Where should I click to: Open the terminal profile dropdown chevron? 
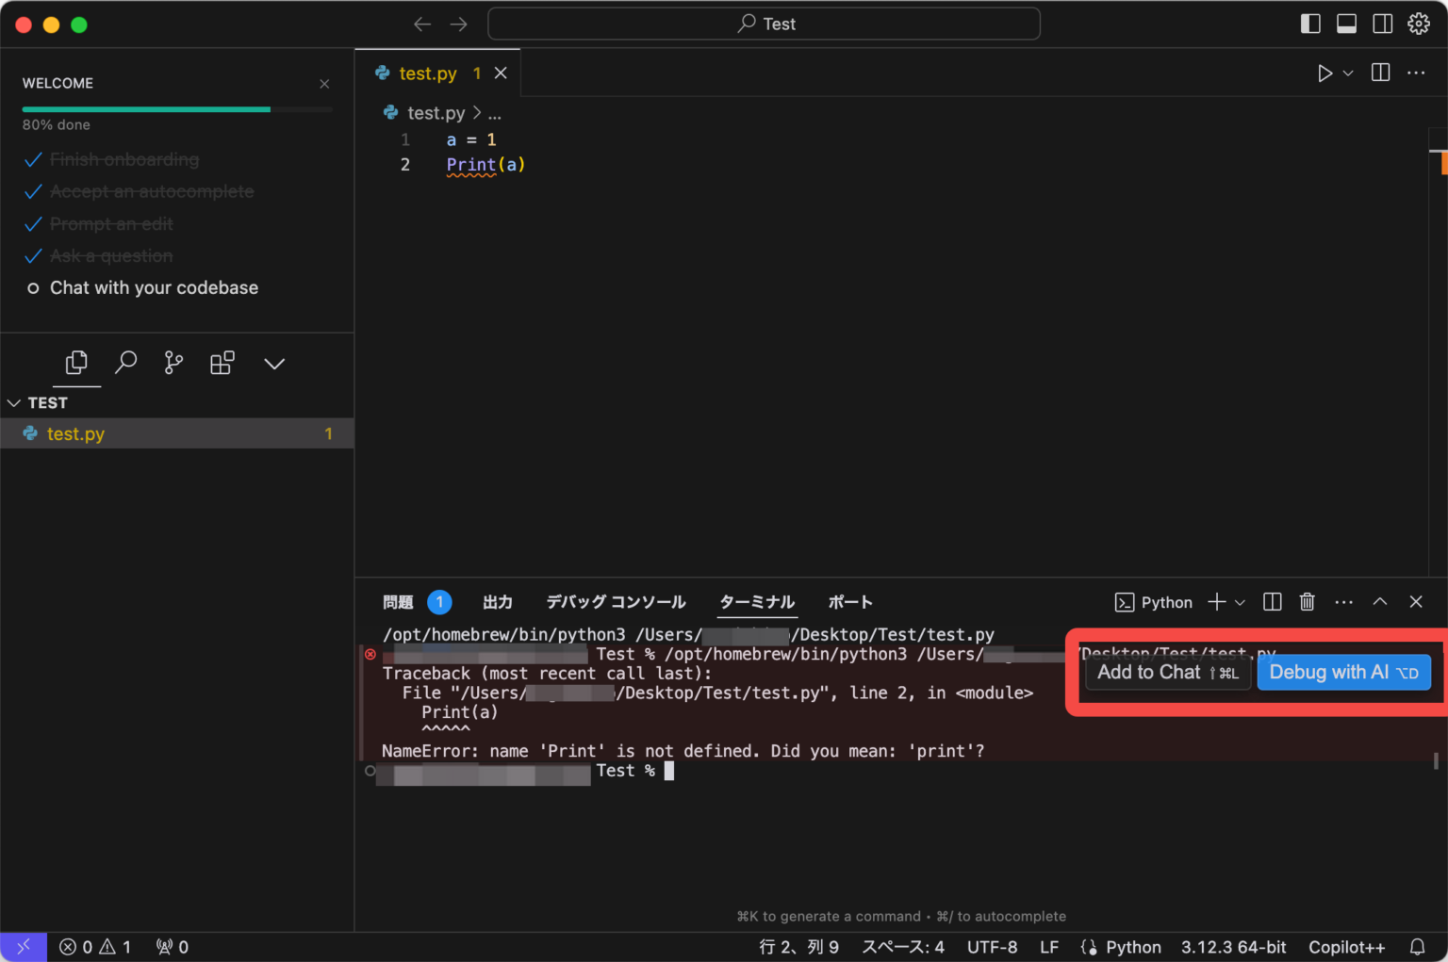pos(1241,601)
